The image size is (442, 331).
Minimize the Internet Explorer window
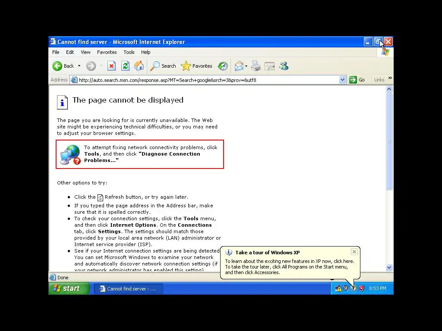(x=368, y=42)
